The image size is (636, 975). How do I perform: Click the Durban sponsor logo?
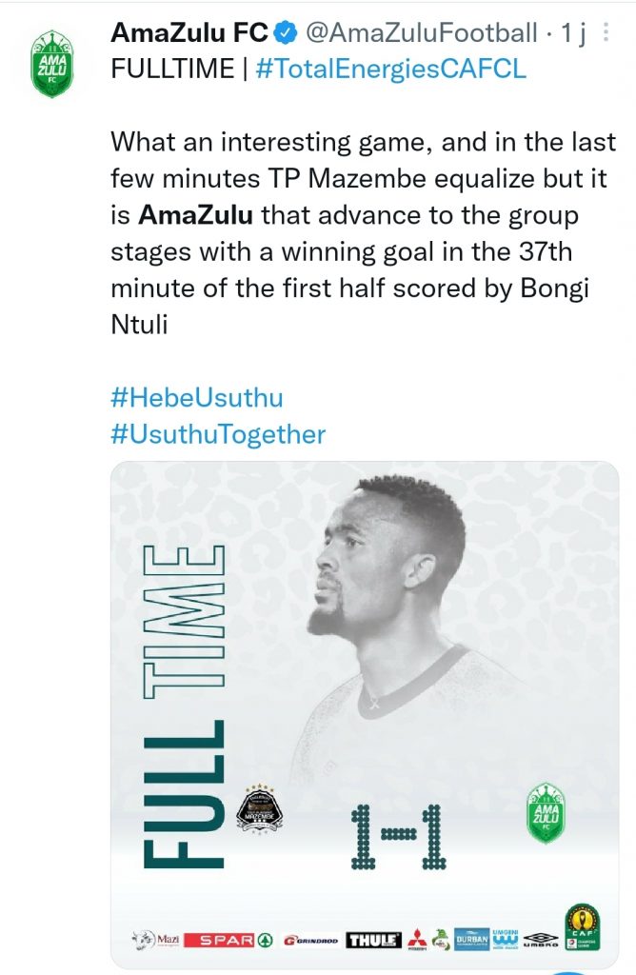pyautogui.click(x=472, y=939)
